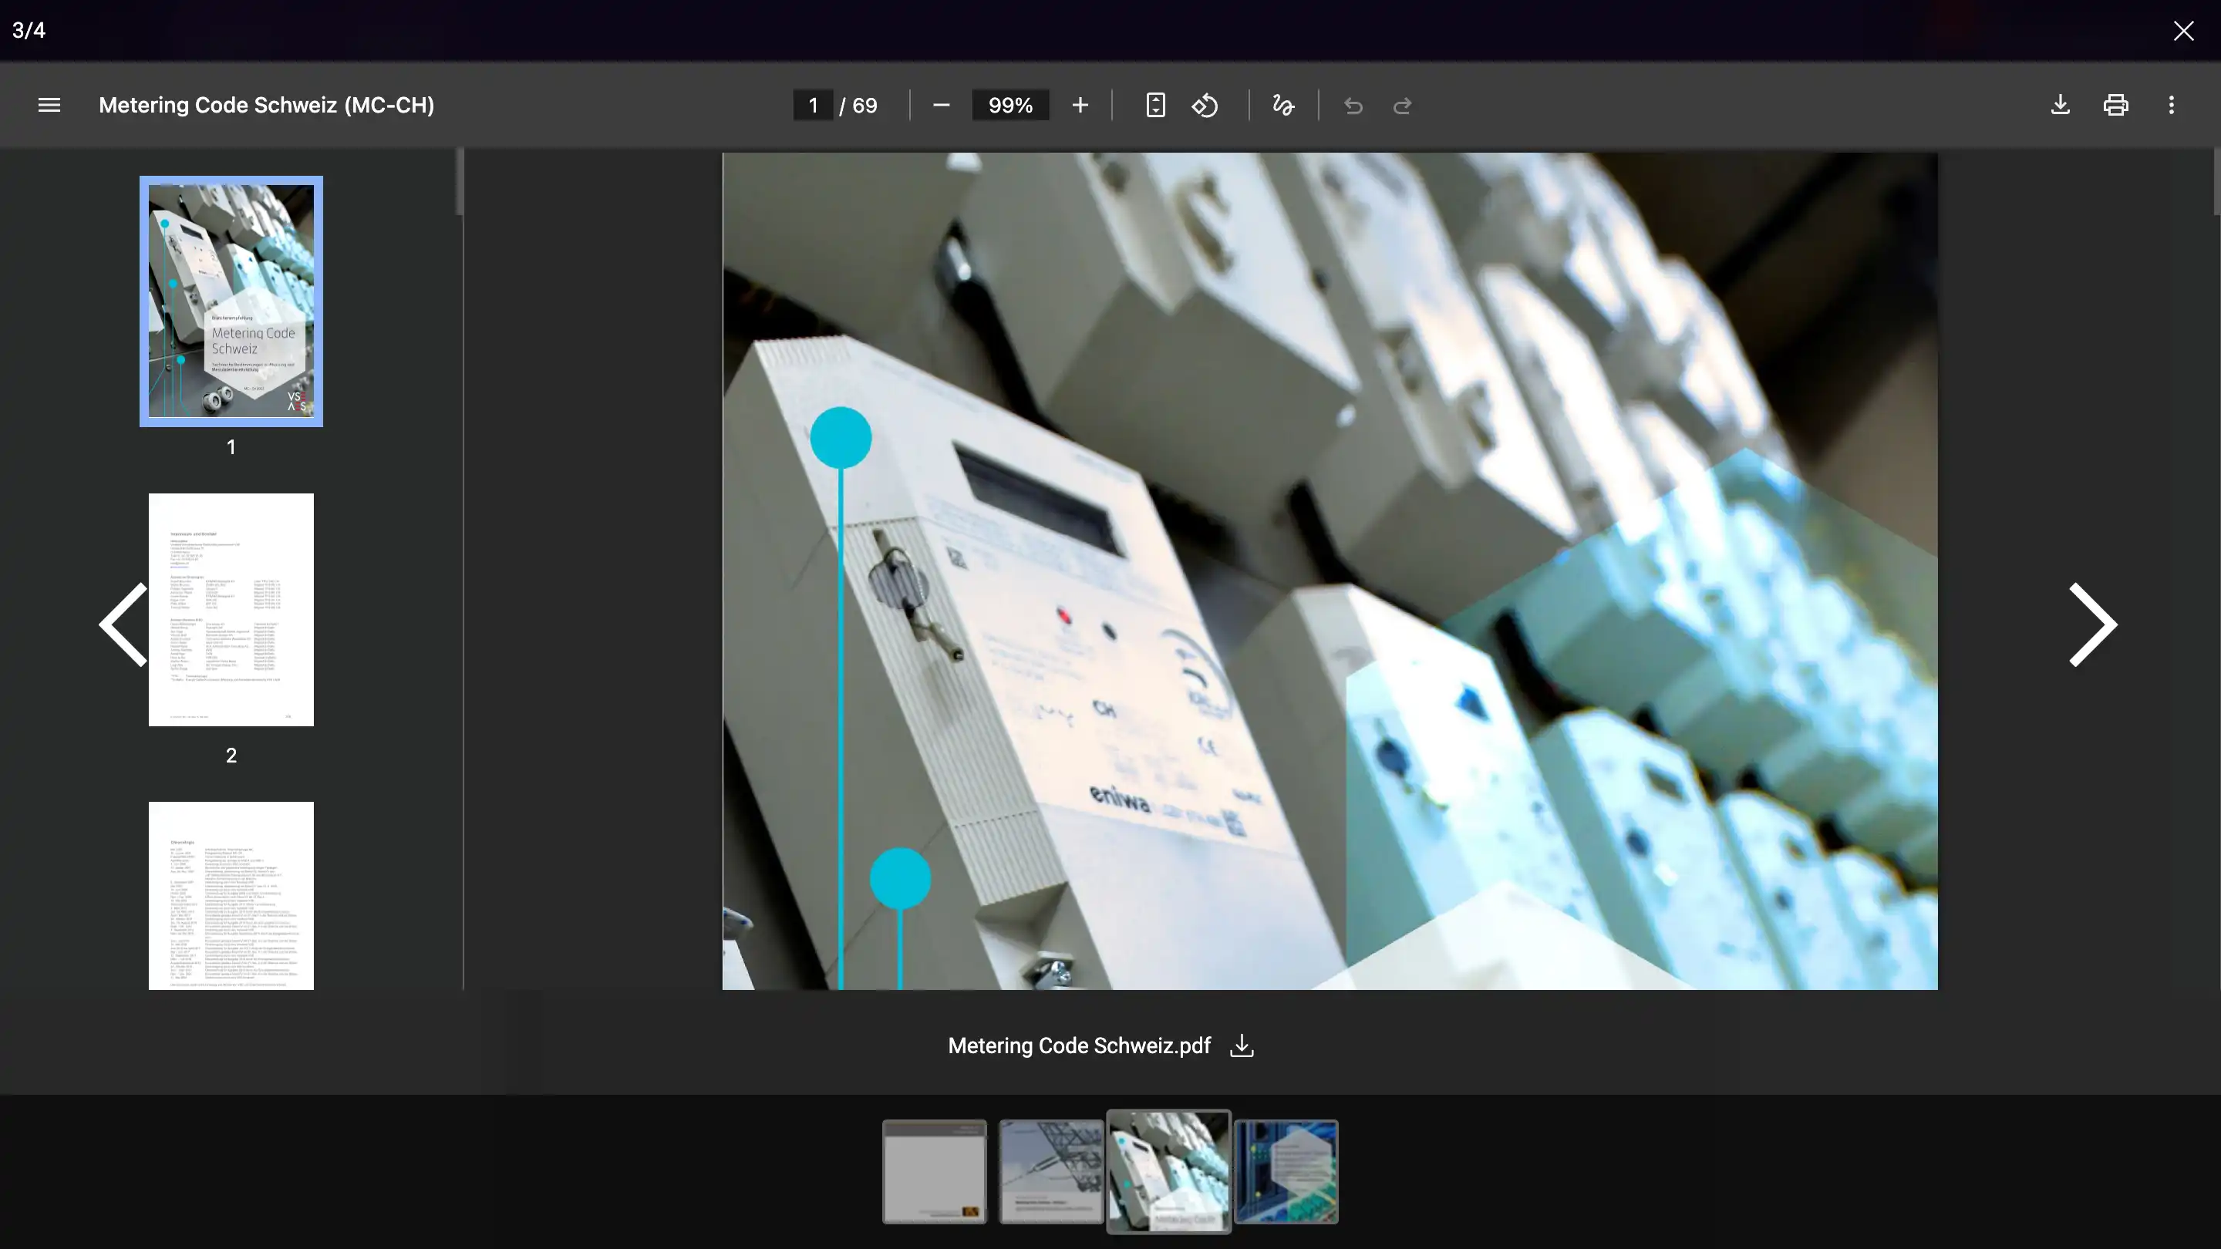Toggle the thumbnail sidebar with the hamburger icon

(49, 104)
